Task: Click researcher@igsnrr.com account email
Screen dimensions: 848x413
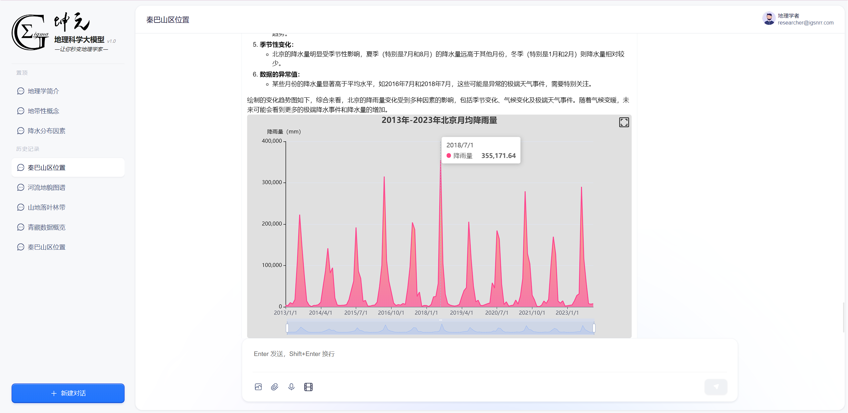Action: (806, 23)
